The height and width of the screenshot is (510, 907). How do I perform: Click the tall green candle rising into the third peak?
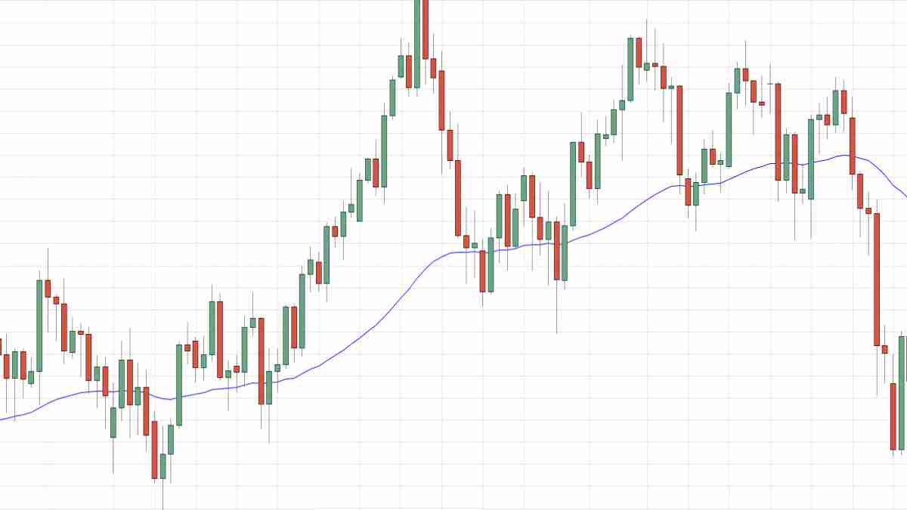click(x=729, y=128)
